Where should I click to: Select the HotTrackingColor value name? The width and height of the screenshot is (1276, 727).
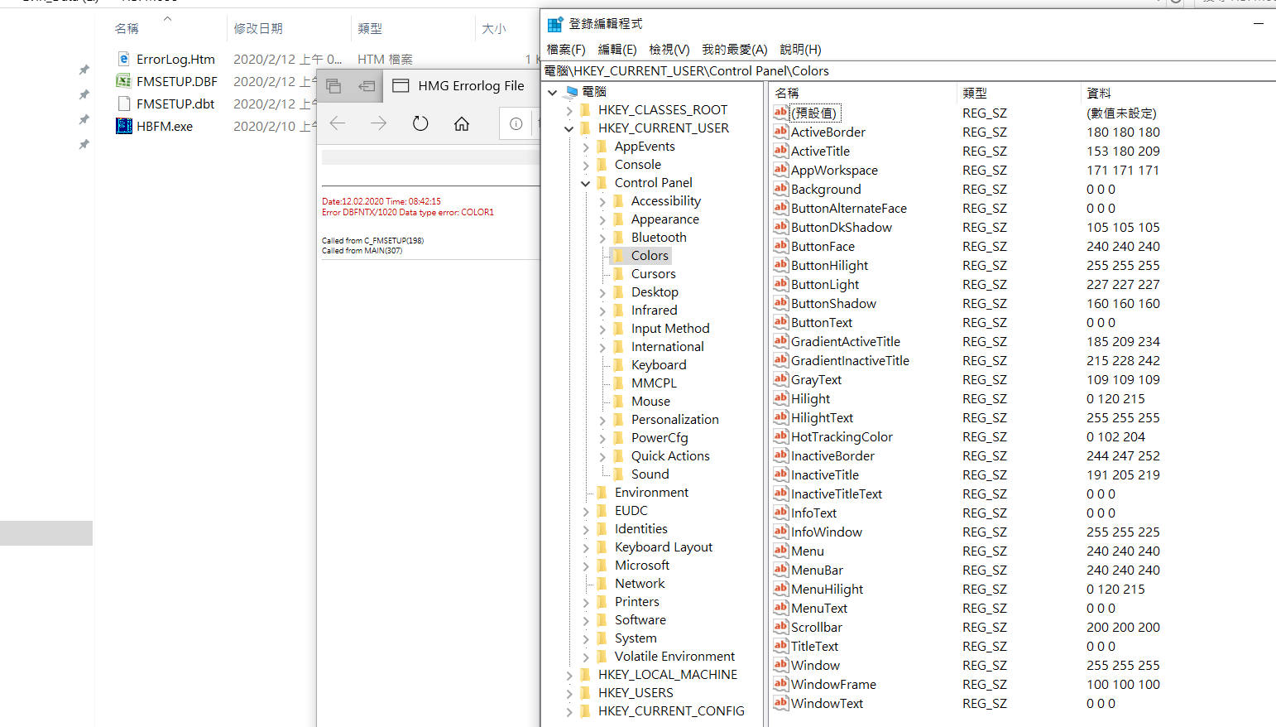pos(842,436)
